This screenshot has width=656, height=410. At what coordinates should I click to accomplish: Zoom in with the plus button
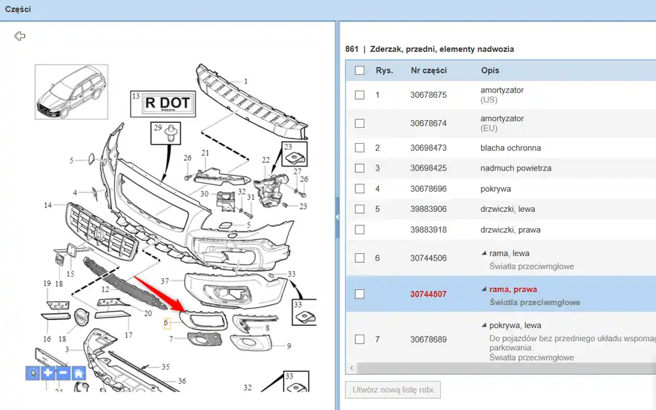(x=48, y=373)
